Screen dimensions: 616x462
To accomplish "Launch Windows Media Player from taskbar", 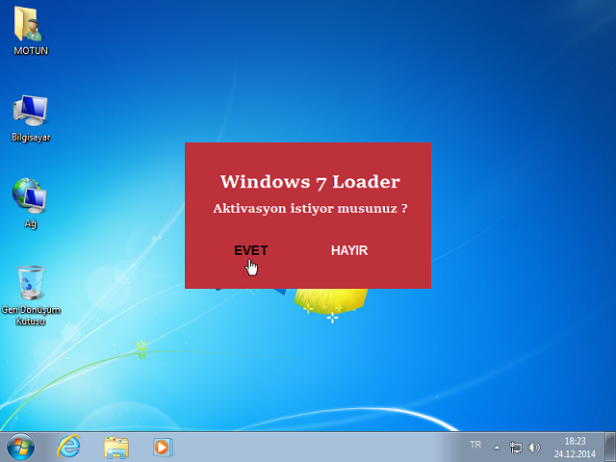I will click(x=163, y=447).
